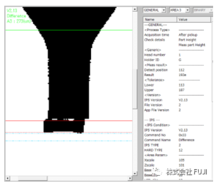Screen dimensions: 215x184
Task: Click the horizontal scroll left arrow
Action: coord(8,178)
